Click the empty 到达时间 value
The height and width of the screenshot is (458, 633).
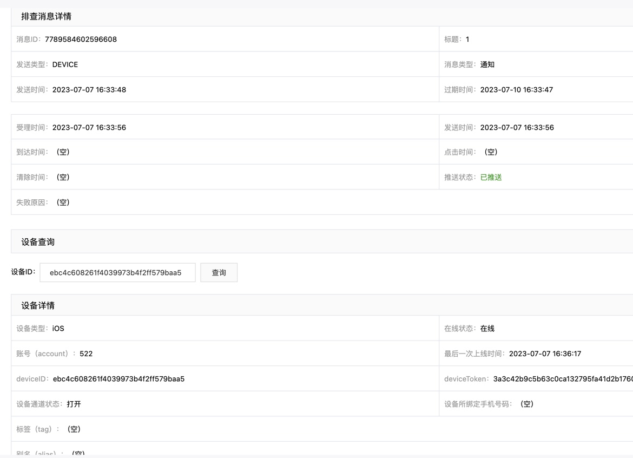[x=63, y=152]
